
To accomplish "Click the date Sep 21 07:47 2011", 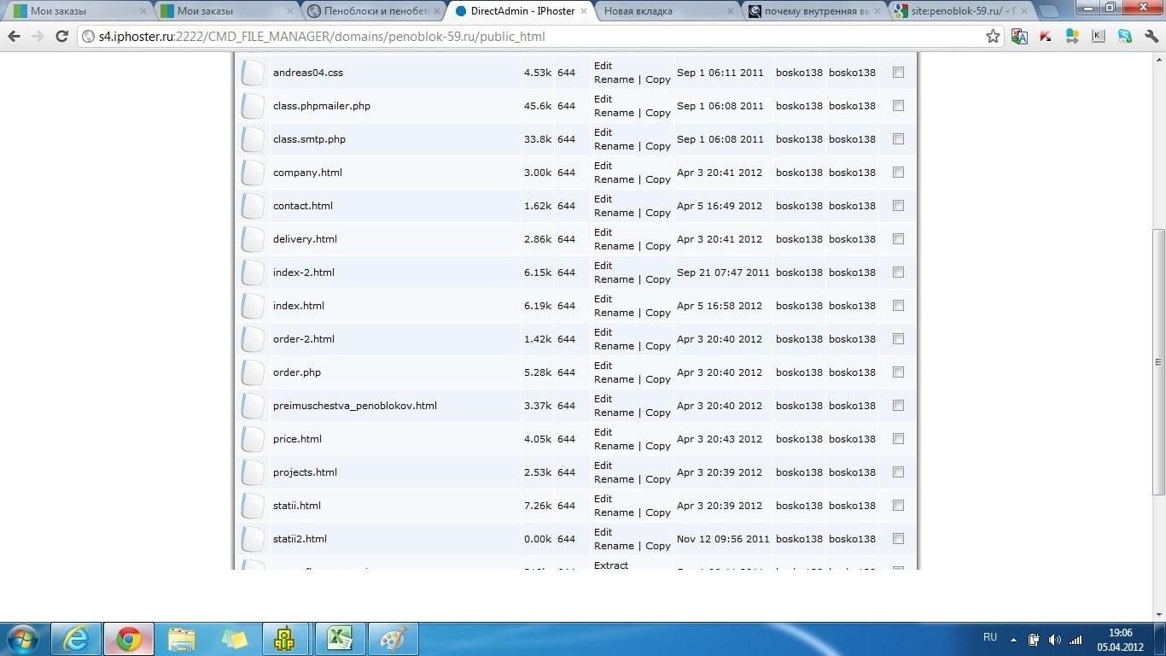I will (x=723, y=272).
